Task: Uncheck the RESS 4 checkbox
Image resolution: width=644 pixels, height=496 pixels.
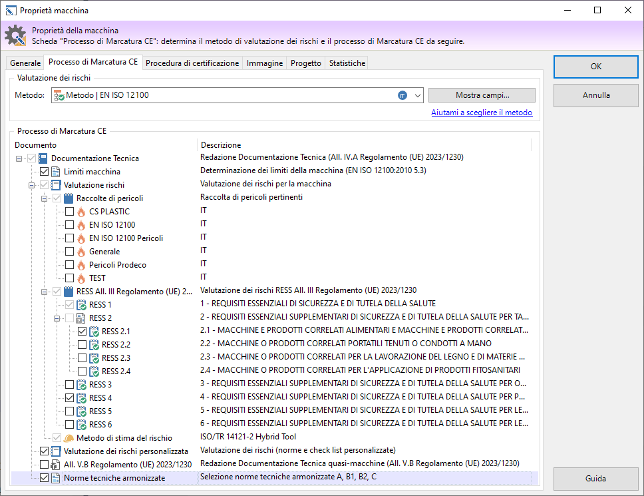Action: pyautogui.click(x=69, y=398)
